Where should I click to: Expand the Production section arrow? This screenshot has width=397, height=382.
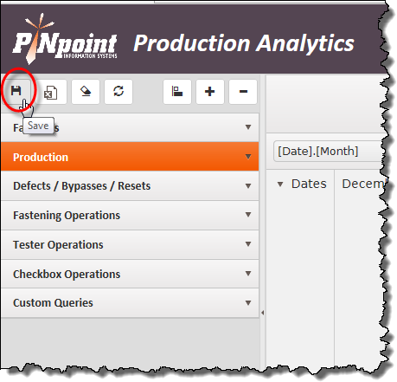(x=248, y=157)
